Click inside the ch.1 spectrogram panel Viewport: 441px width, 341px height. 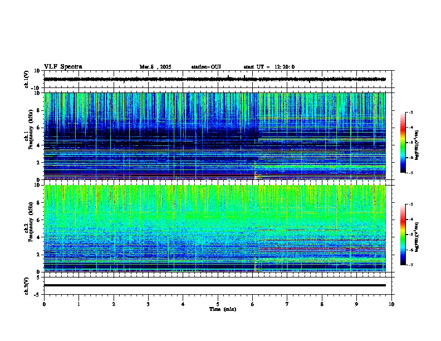(x=215, y=136)
